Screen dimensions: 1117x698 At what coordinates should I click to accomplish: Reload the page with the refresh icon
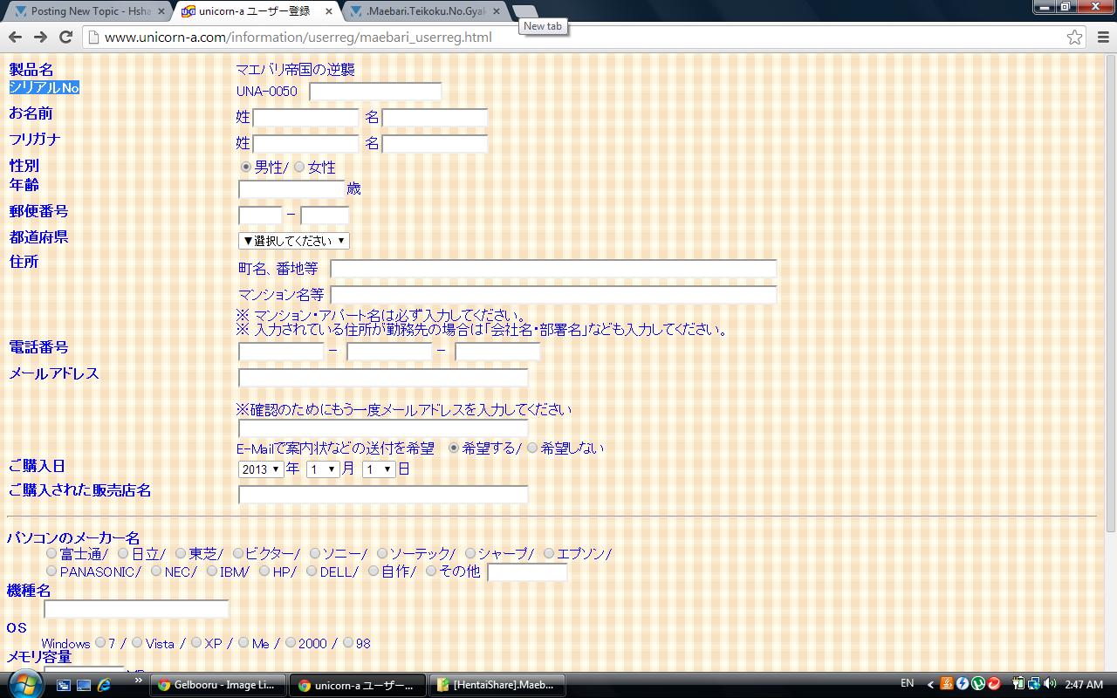tap(65, 37)
